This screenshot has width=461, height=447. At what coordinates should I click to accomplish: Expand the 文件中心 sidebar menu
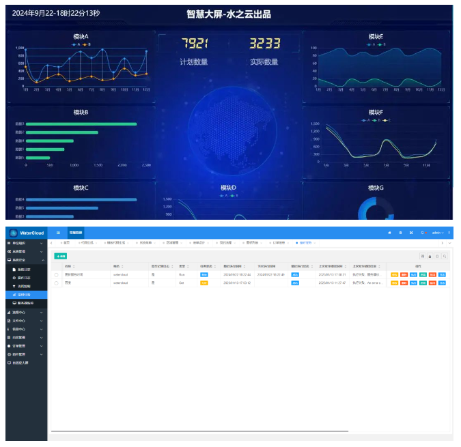(x=26, y=321)
